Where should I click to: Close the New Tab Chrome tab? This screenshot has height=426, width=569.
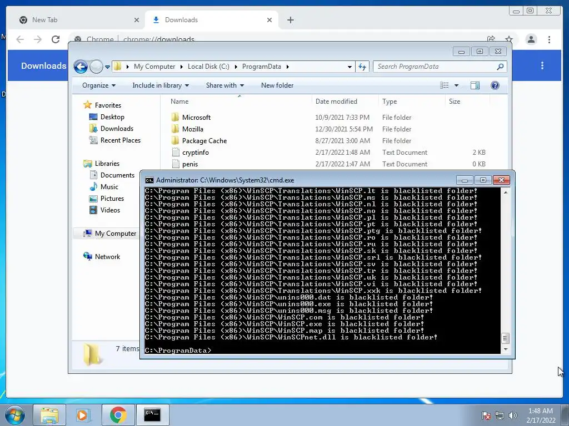point(137,21)
